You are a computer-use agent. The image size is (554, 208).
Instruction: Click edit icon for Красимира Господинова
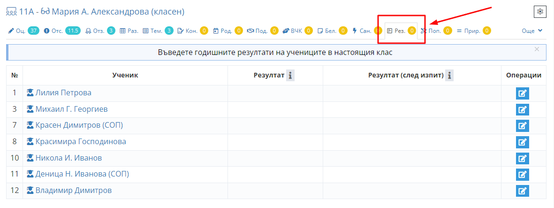523,142
